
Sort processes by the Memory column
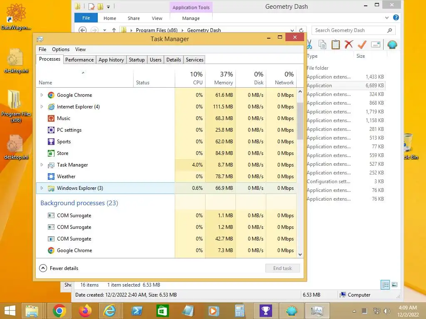[220, 78]
